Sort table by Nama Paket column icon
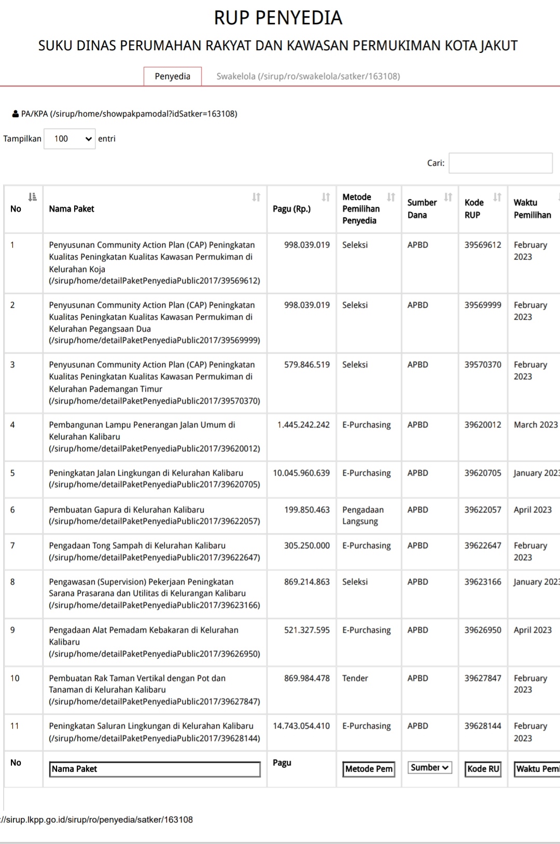 (x=256, y=197)
